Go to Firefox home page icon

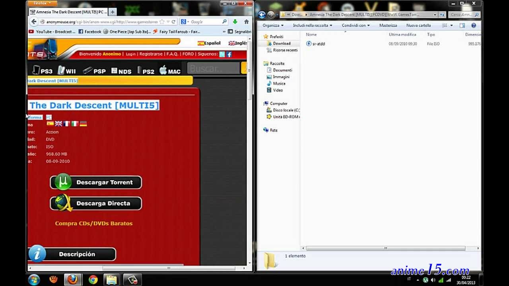click(x=246, y=22)
